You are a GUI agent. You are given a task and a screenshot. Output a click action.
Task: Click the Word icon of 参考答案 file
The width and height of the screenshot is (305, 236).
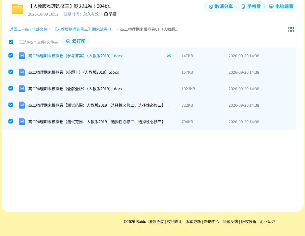click(22, 56)
